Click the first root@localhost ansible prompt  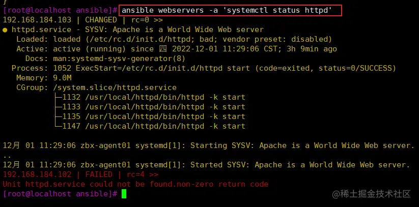(60, 10)
